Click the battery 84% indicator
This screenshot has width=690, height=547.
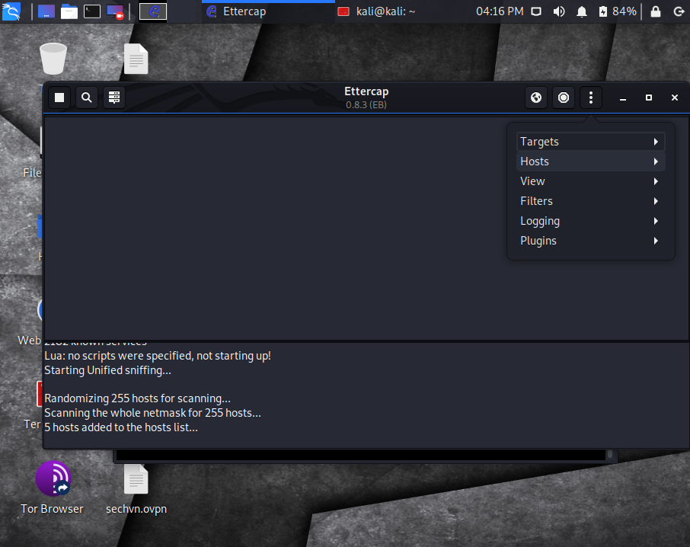[x=618, y=11]
